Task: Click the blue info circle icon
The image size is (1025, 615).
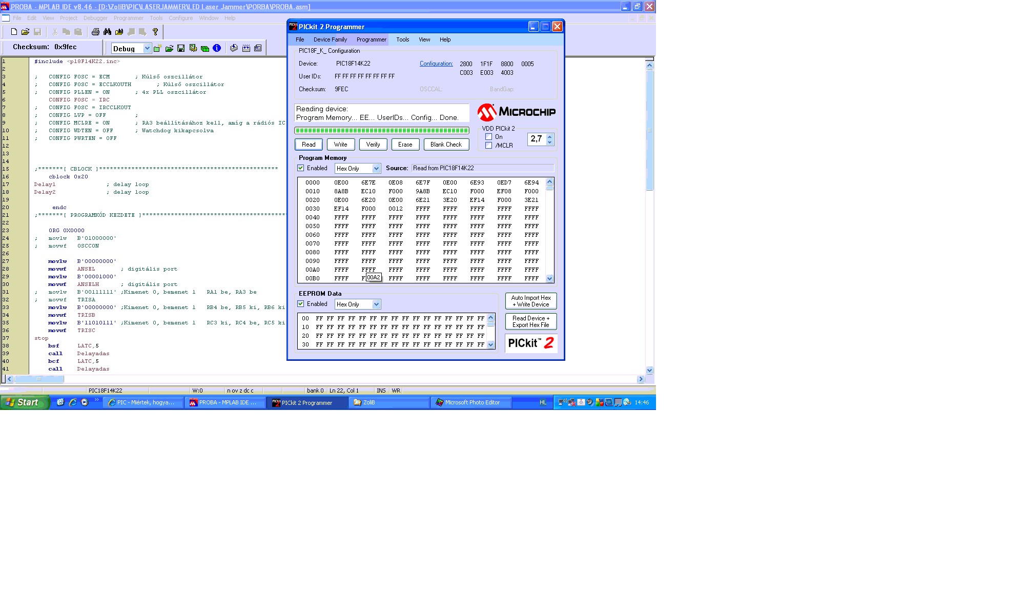Action: click(217, 48)
